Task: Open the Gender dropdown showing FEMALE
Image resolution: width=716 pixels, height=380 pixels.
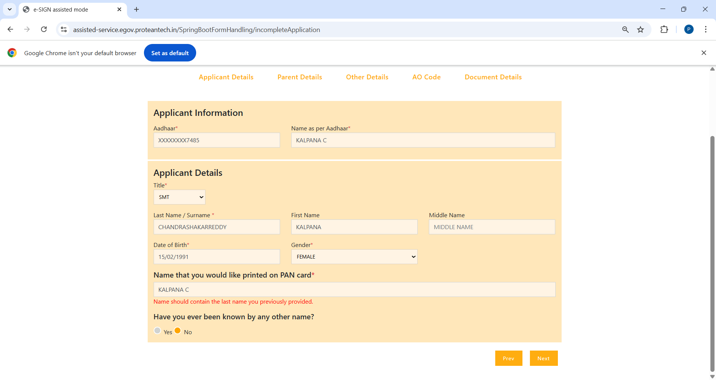Action: (x=354, y=257)
